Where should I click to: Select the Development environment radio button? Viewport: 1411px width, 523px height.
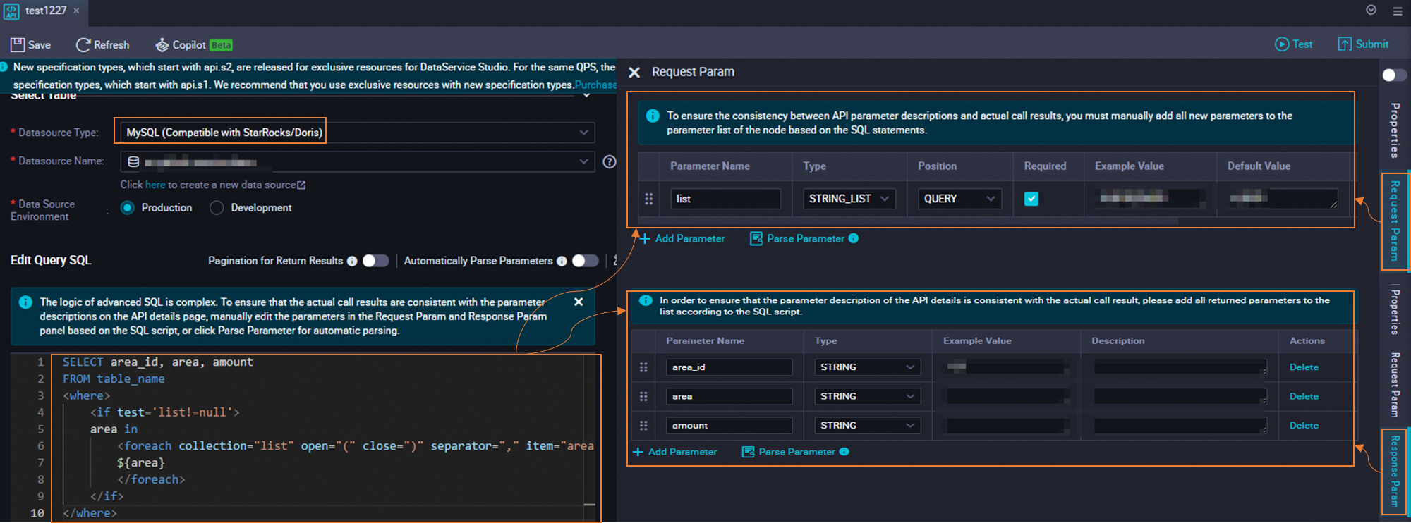pyautogui.click(x=217, y=208)
